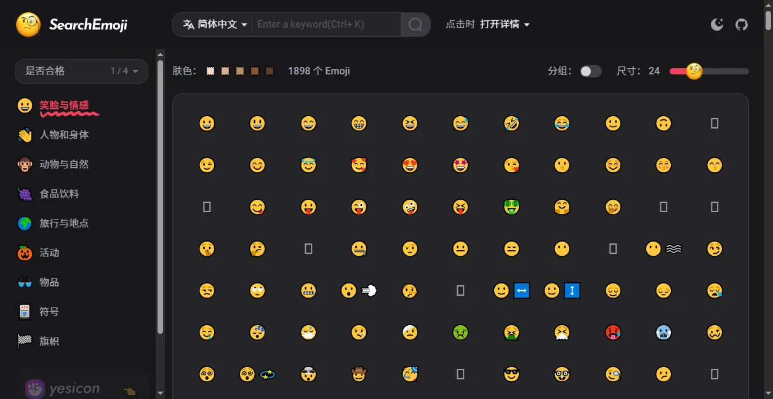Click the keyword search input field
Viewport: 773px width, 399px height.
pyautogui.click(x=326, y=25)
